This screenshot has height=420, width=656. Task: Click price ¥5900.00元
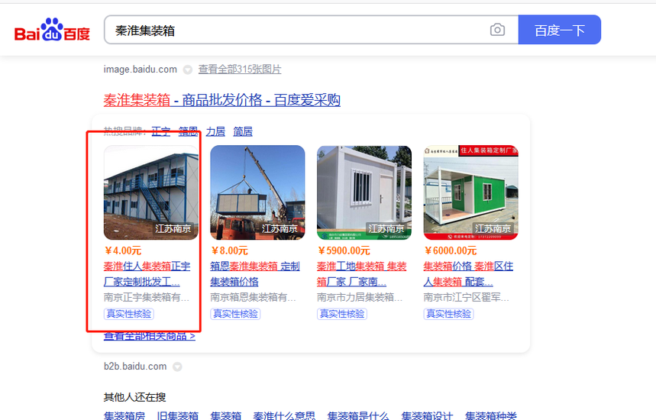[344, 250]
